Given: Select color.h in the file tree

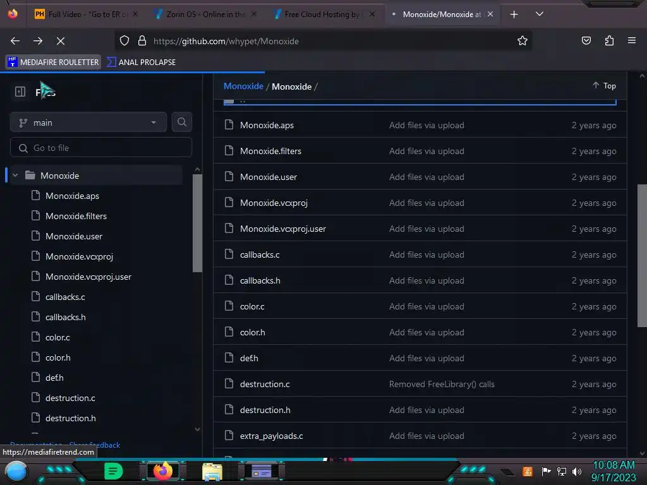Looking at the screenshot, I should 57,357.
